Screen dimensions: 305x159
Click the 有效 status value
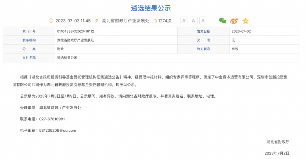[235, 49]
